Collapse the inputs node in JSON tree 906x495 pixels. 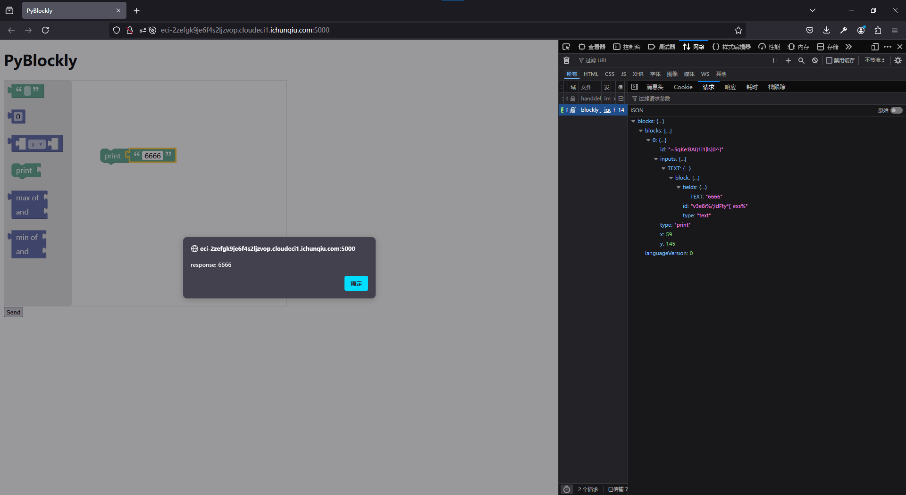click(x=656, y=159)
